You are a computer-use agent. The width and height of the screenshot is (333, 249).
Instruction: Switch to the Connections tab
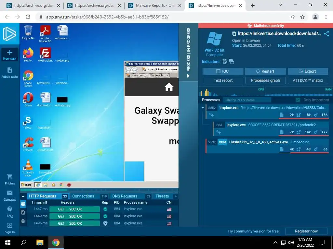[x=89, y=196]
